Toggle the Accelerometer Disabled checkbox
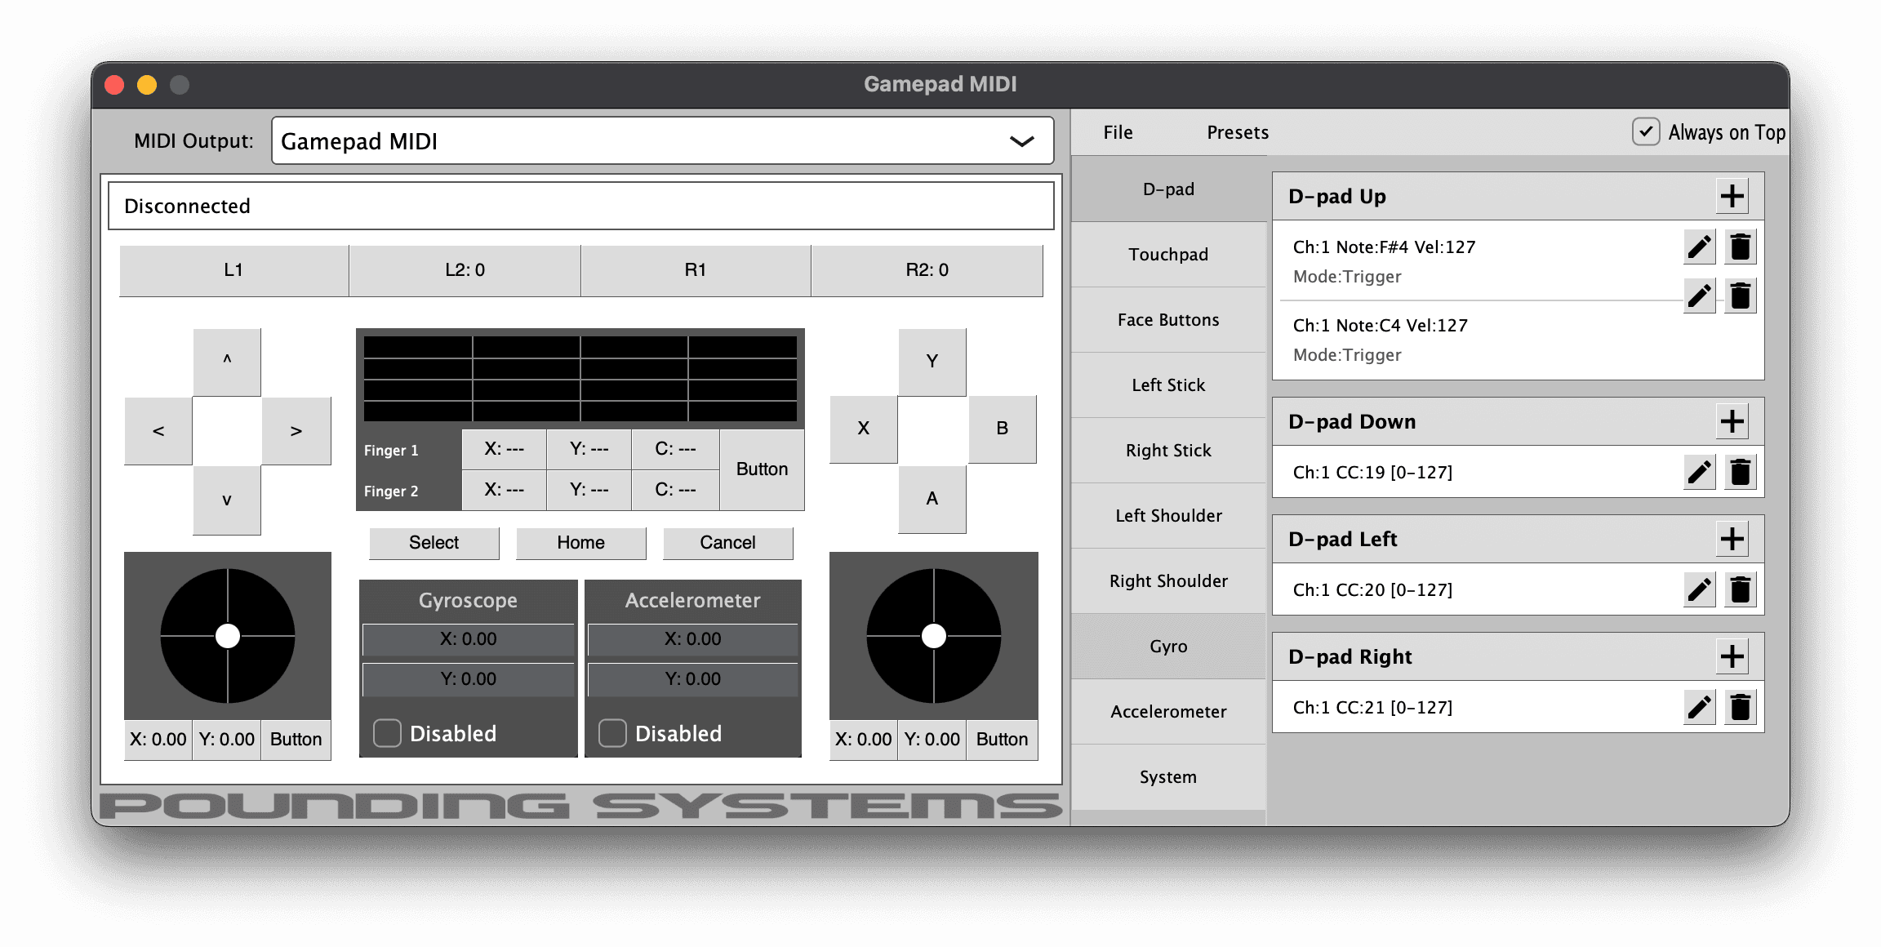Viewport: 1881px width, 947px height. [x=611, y=733]
